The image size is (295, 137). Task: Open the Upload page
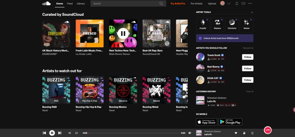click(x=212, y=4)
